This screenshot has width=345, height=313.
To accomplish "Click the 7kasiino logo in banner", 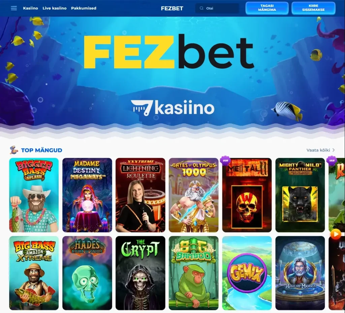I will 172,108.
